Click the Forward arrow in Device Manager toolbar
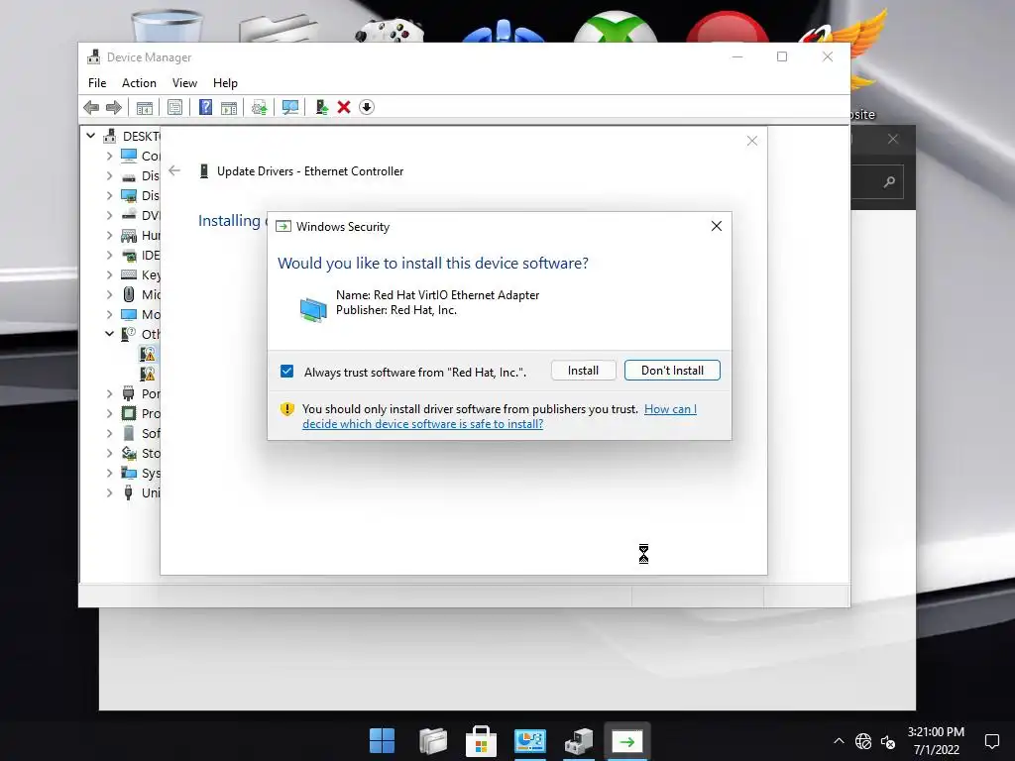1015x761 pixels. point(114,107)
